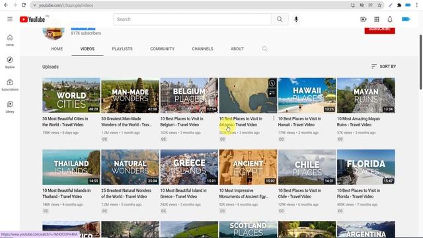Play the Natural Wonders thumbnail
Image resolution: width=423 pixels, height=238 pixels.
130,167
